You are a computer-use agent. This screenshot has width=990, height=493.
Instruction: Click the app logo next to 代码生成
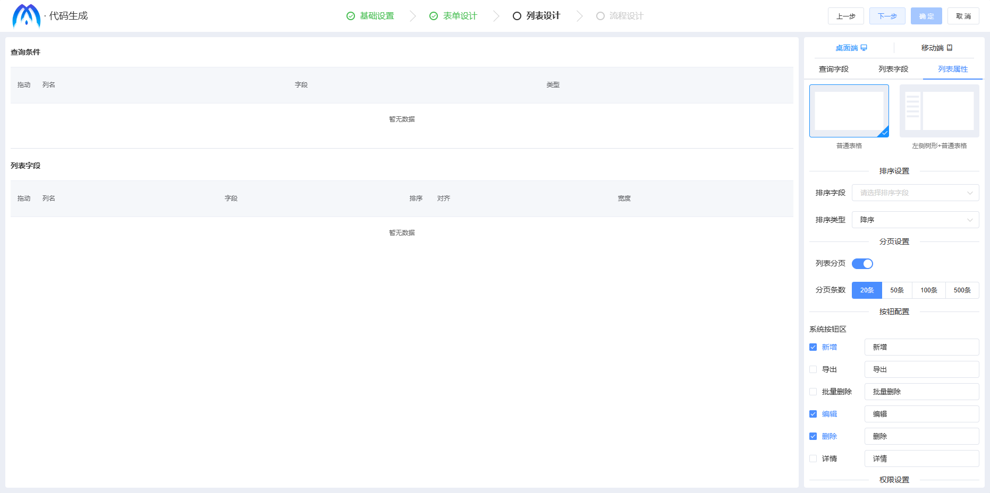click(27, 16)
